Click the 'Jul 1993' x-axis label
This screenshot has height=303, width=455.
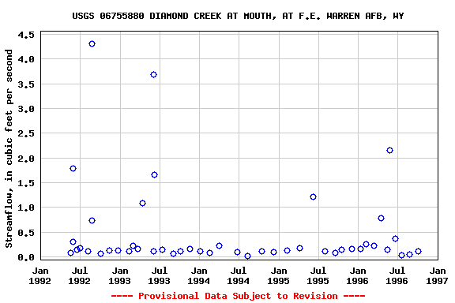click(x=160, y=275)
